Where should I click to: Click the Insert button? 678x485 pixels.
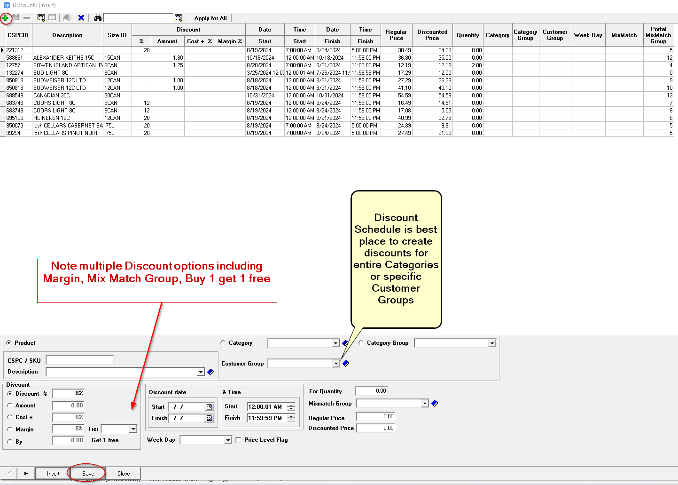[53, 473]
